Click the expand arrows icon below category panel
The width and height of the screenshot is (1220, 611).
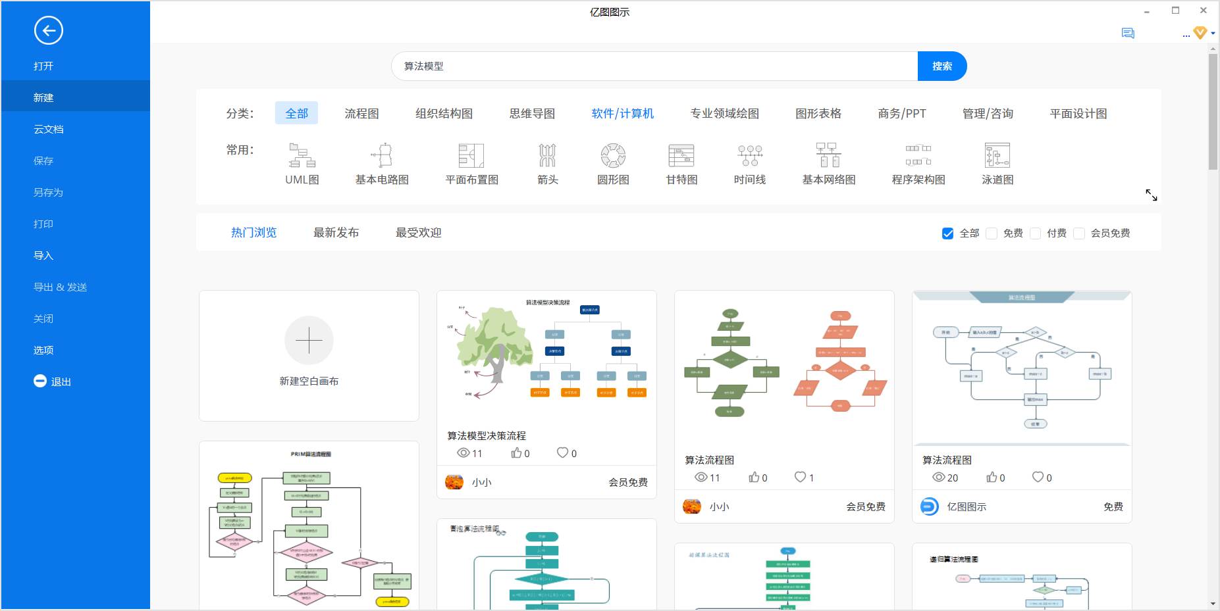coord(1152,195)
